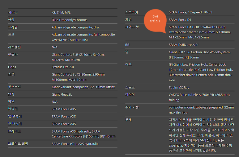Select the 브레이크 label
The image size is (239, 157).
14,131
